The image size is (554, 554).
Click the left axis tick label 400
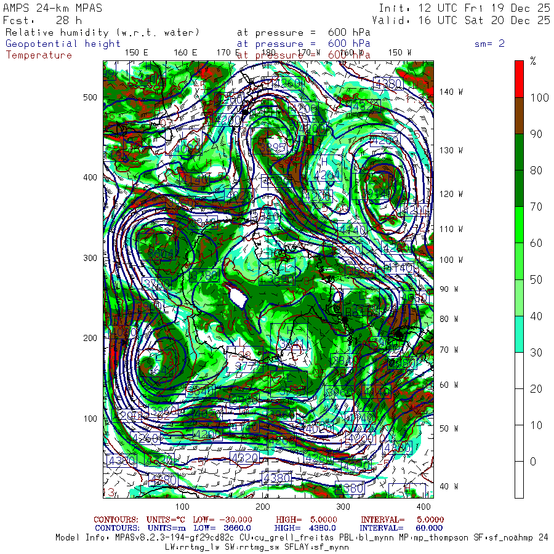click(x=90, y=177)
